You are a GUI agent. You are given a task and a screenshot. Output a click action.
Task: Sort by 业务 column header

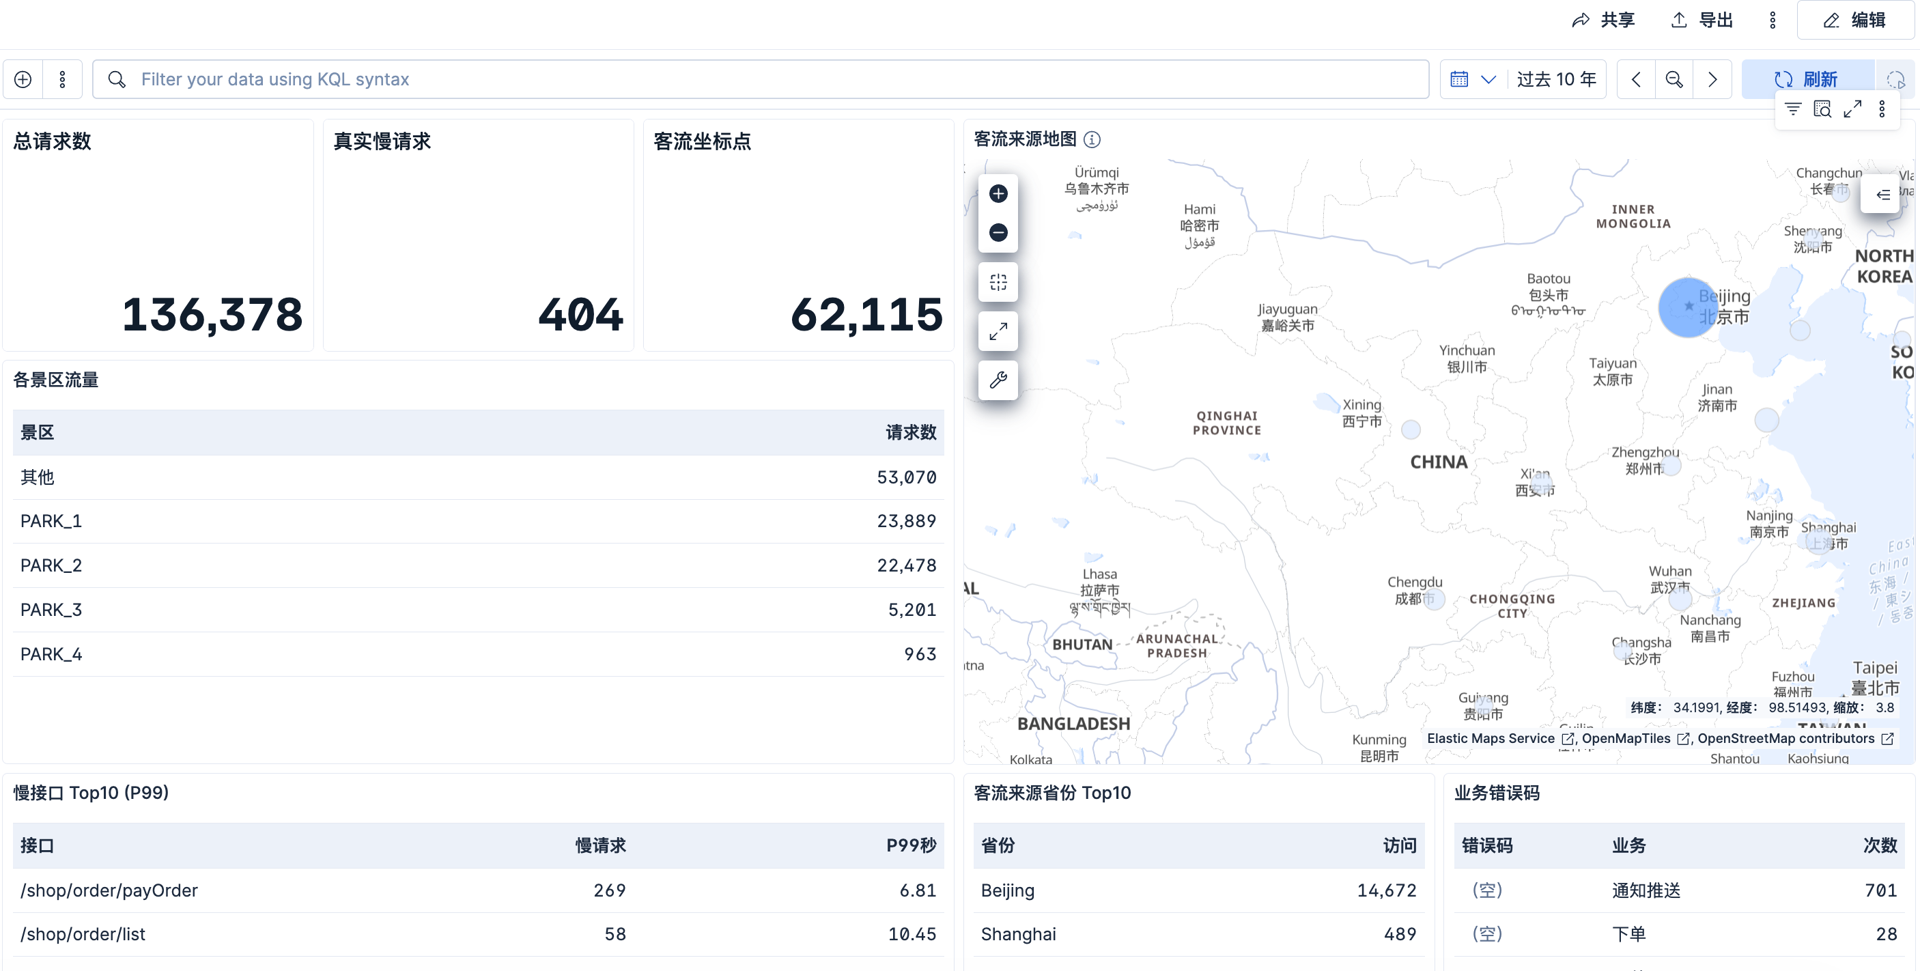click(1628, 846)
